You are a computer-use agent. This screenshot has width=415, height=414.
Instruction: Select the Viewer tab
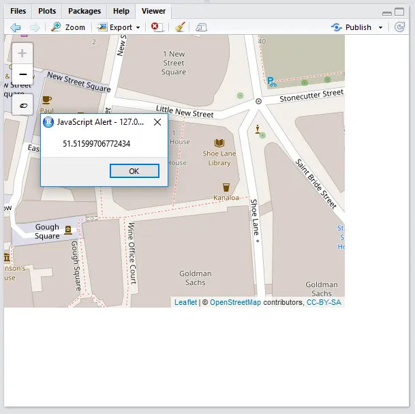153,11
